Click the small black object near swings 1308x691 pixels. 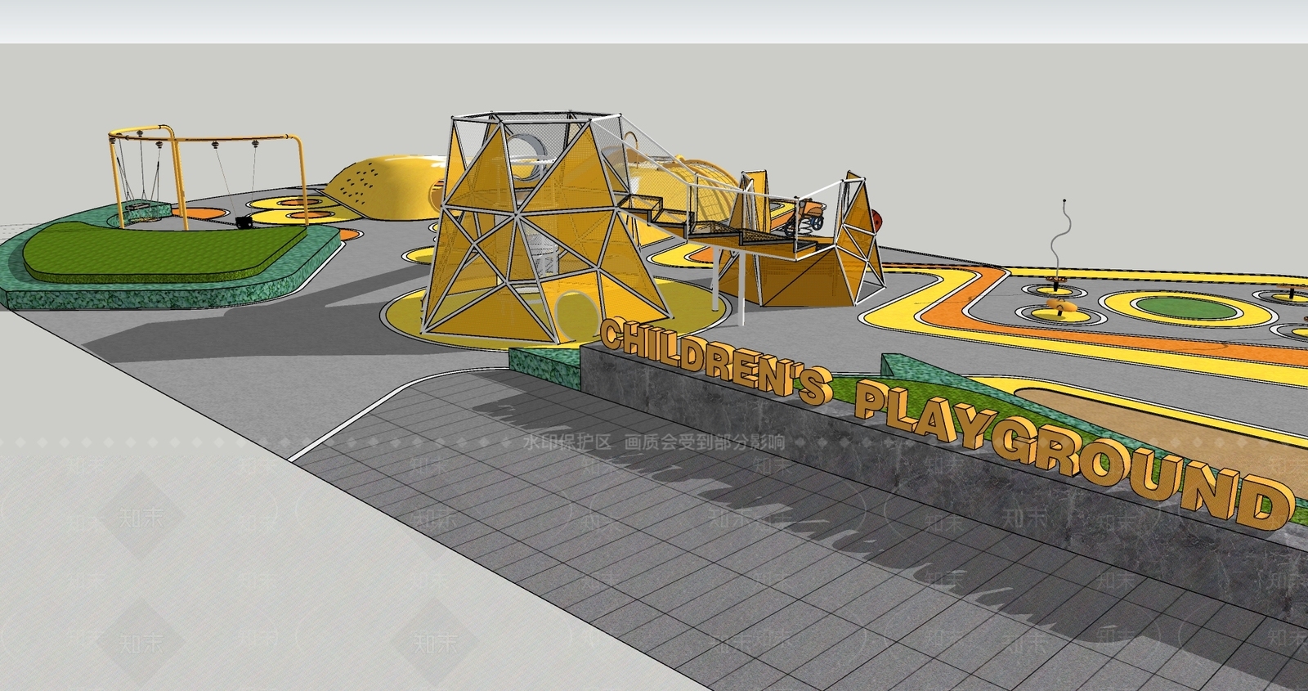(244, 222)
